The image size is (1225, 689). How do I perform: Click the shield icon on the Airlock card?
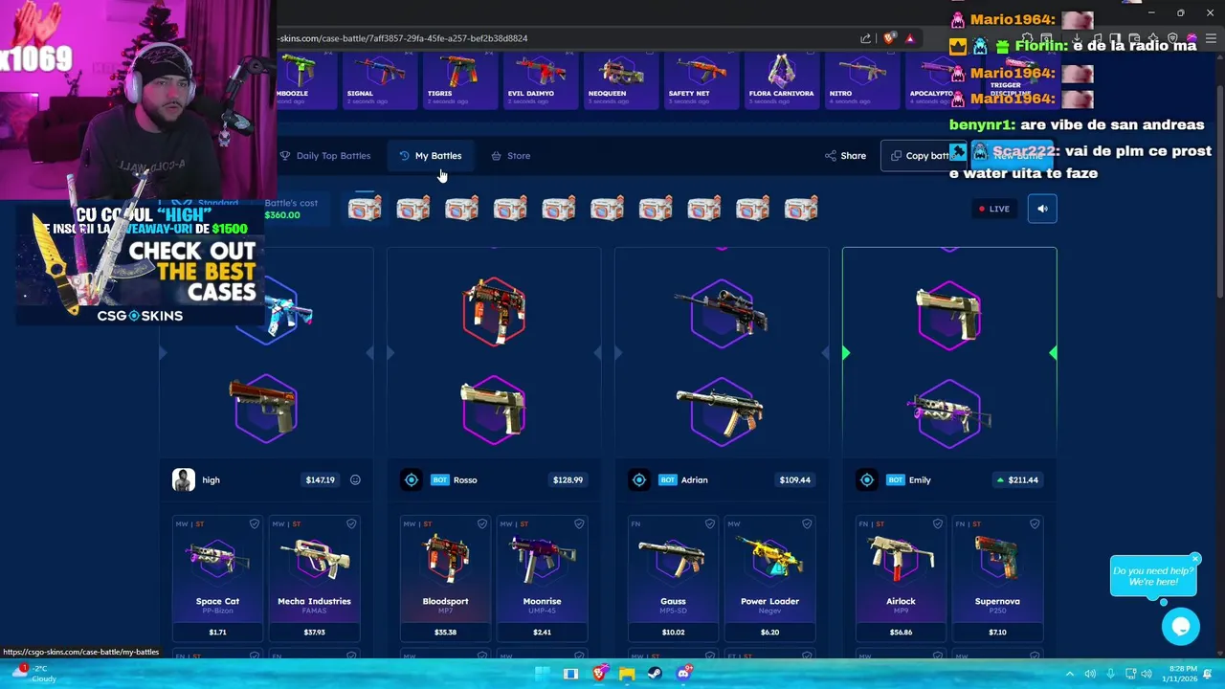[937, 523]
